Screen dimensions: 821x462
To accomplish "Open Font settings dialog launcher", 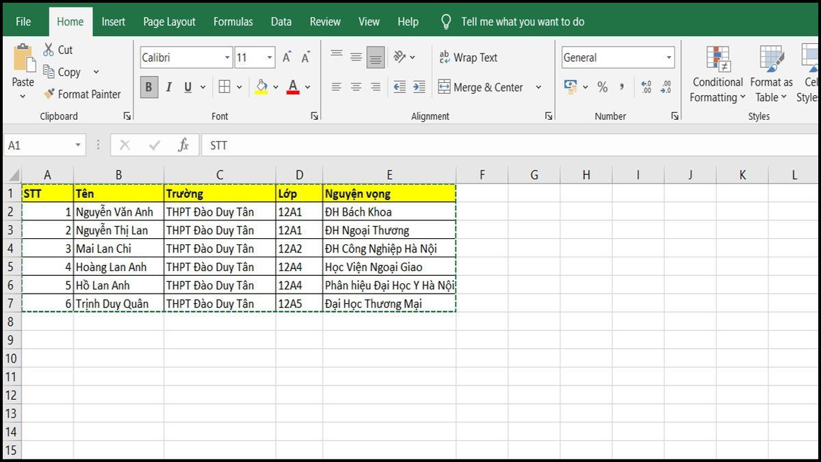I will click(x=314, y=116).
